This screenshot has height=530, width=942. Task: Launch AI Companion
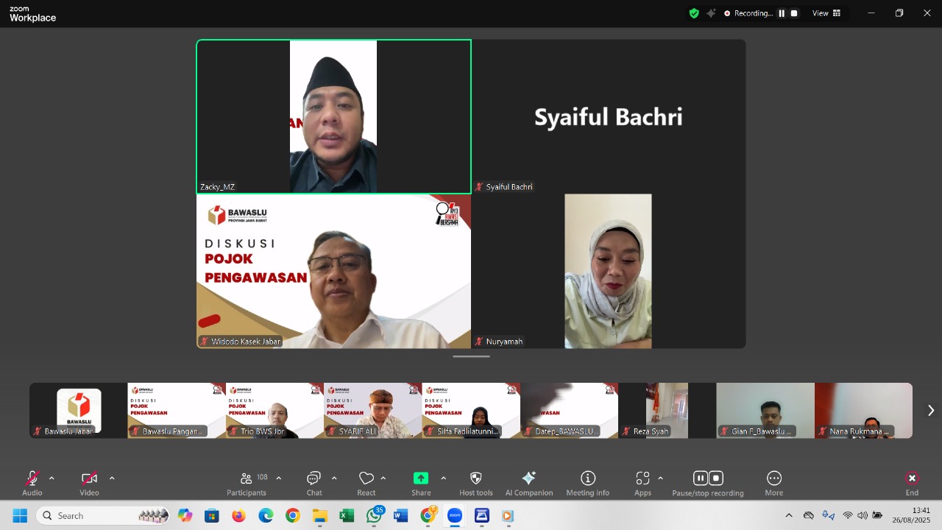click(528, 482)
